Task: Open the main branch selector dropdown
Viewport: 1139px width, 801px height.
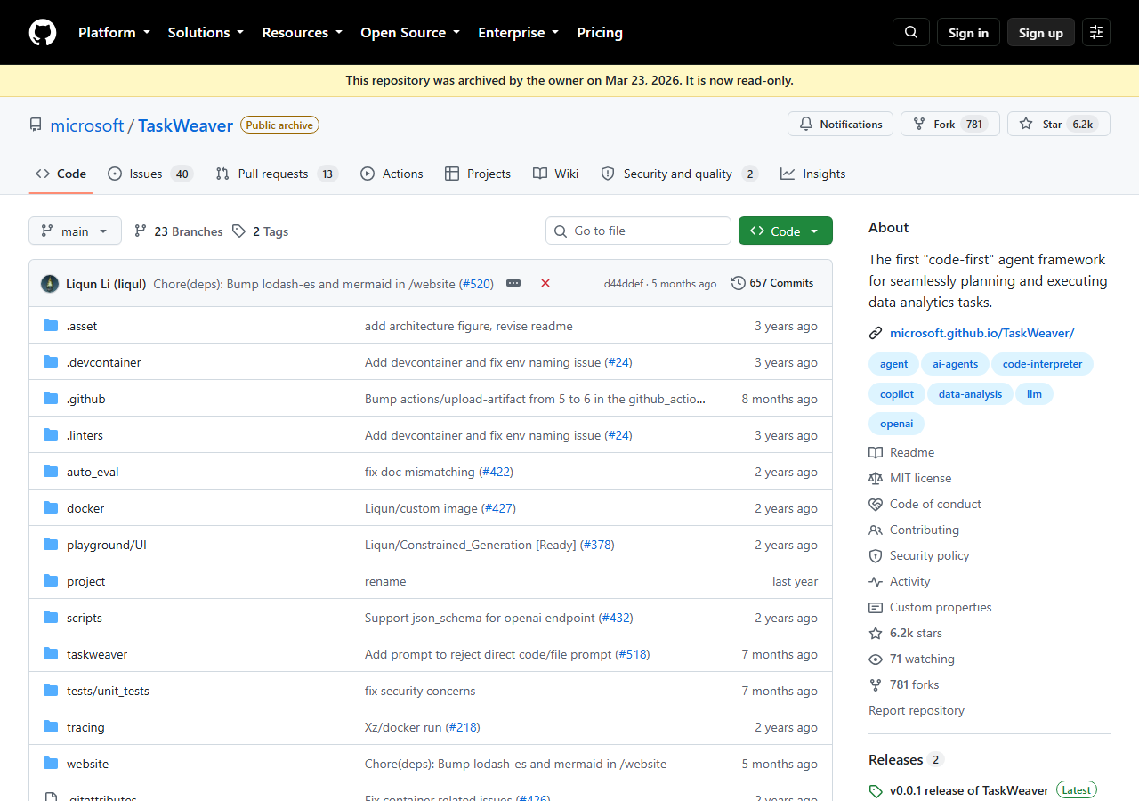Action: (75, 231)
